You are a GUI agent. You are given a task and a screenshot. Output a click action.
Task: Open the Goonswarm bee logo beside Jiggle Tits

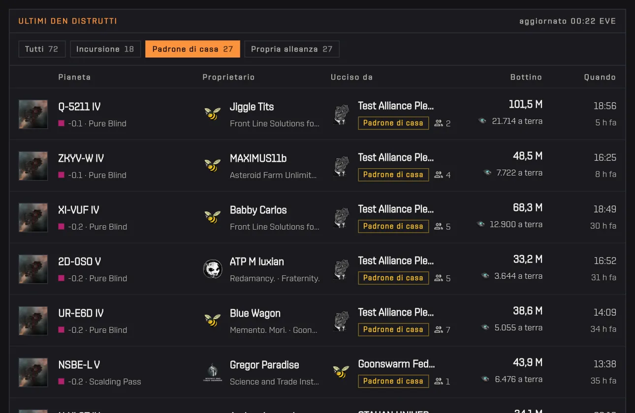tap(213, 114)
